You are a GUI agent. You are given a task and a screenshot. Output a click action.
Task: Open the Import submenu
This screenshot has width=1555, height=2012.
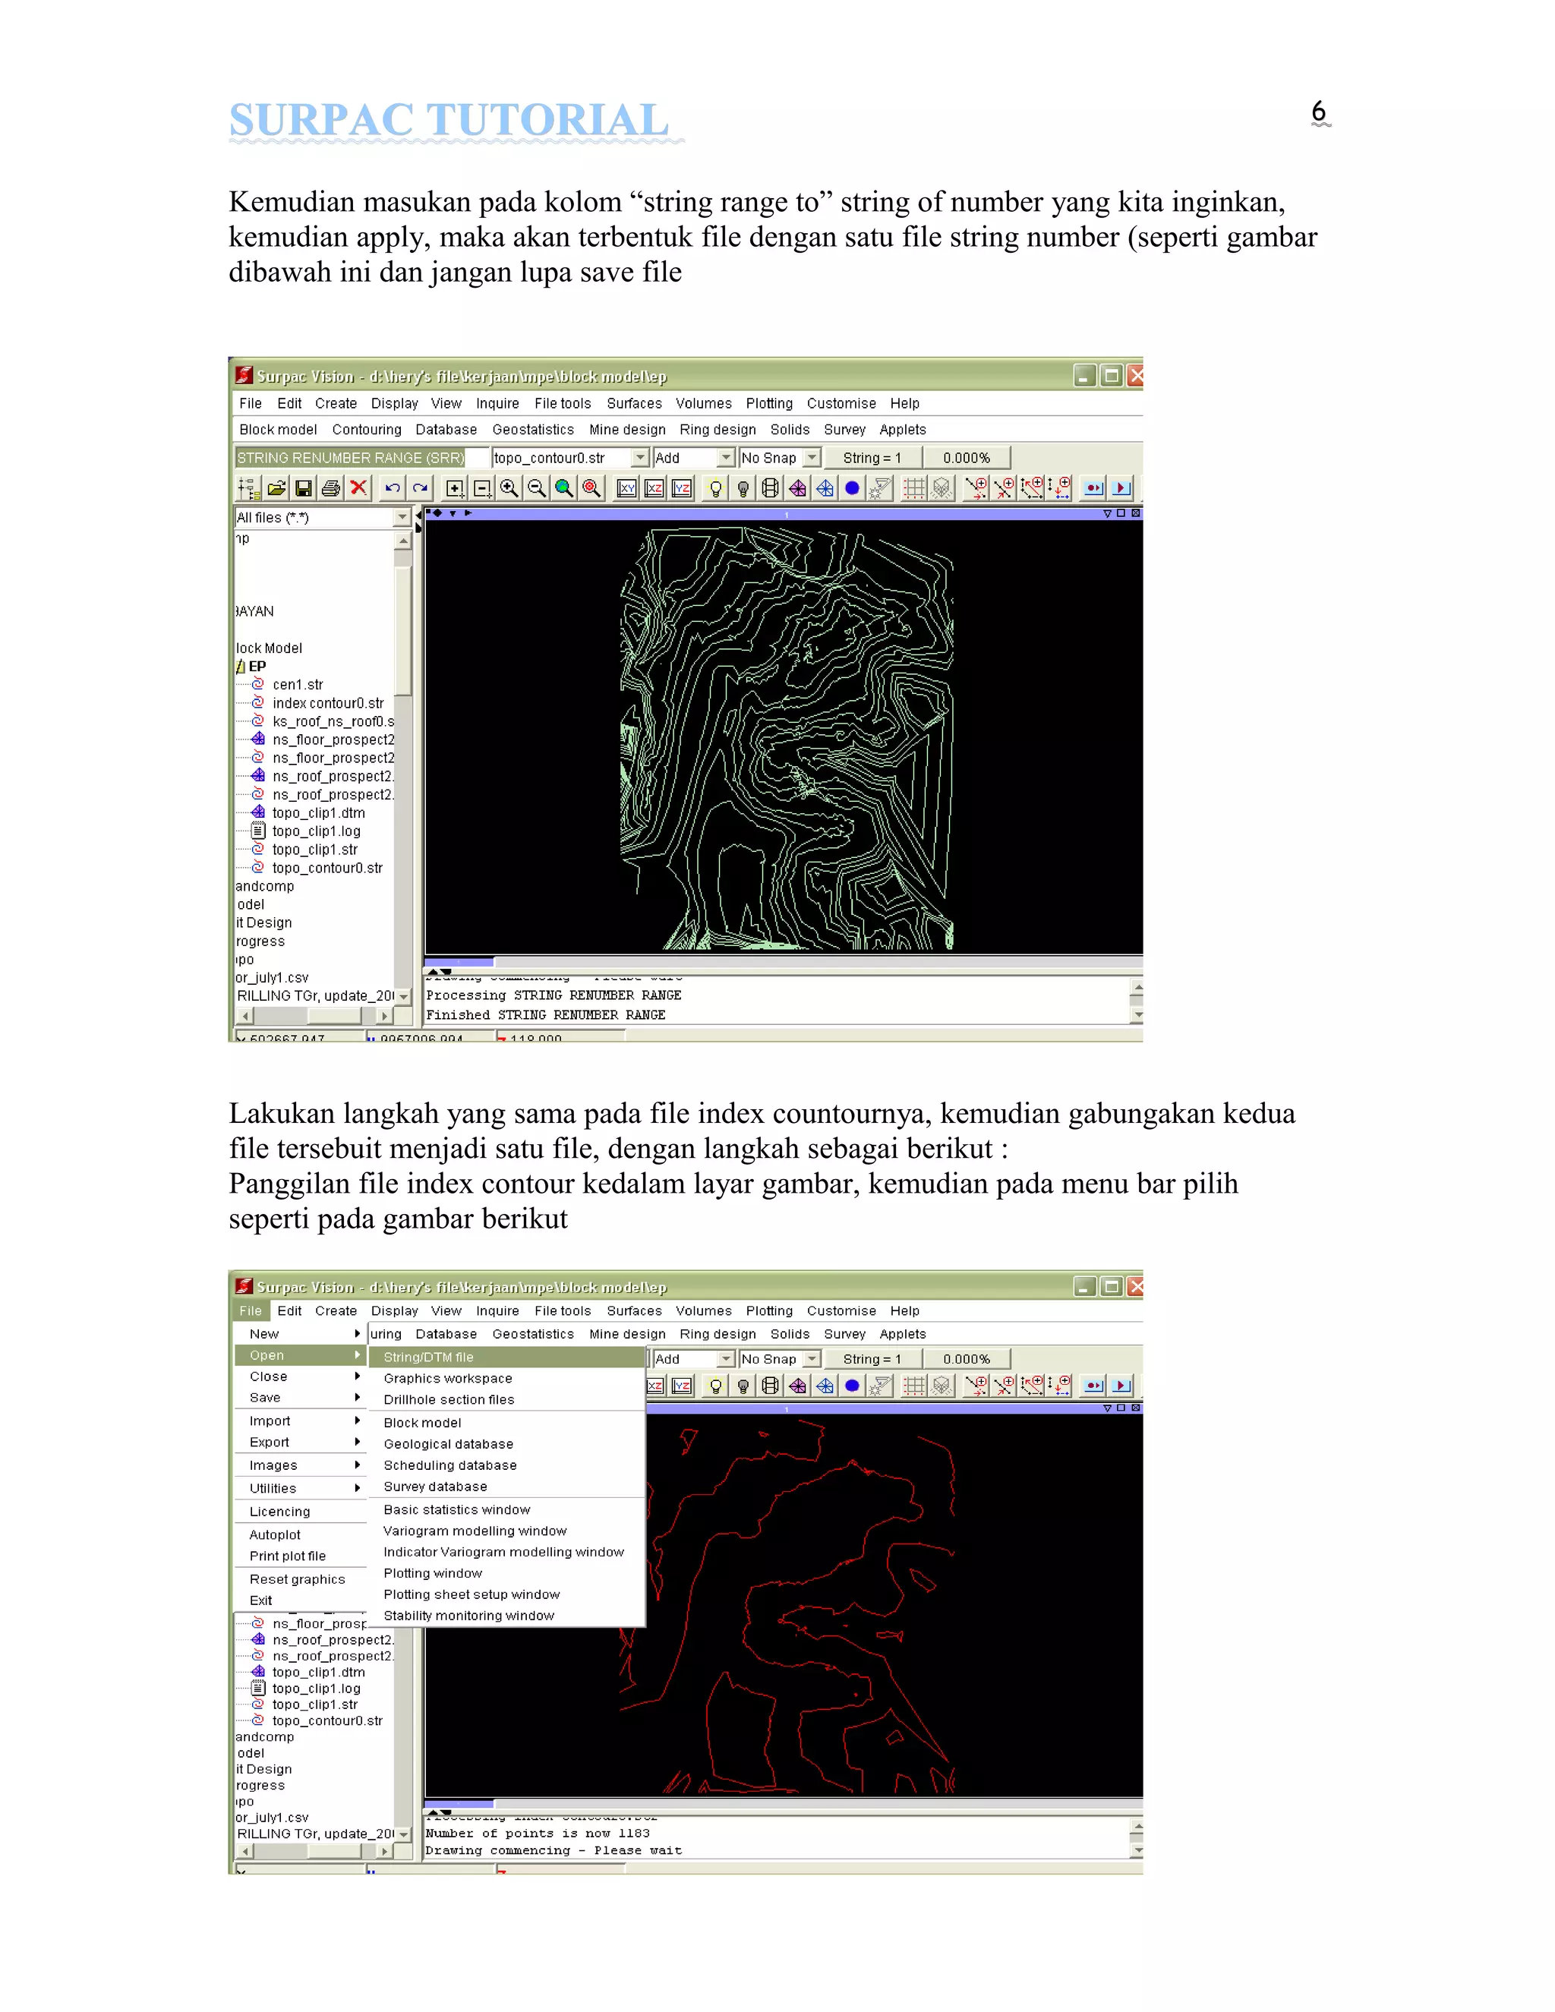coord(270,1421)
